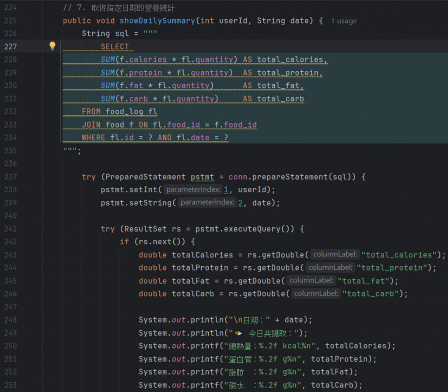Click total_calories alias in the SQL query
This screenshot has width=448, height=392.
click(290, 59)
